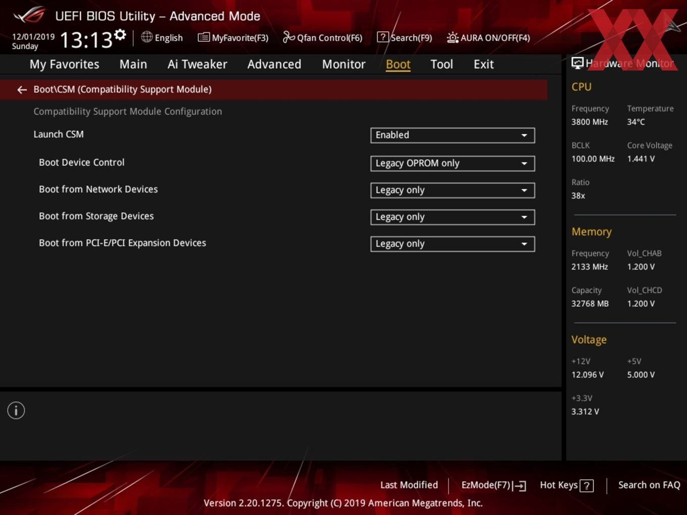Image resolution: width=687 pixels, height=515 pixels.
Task: Switch to the My Favorites tab
Action: pyautogui.click(x=64, y=65)
